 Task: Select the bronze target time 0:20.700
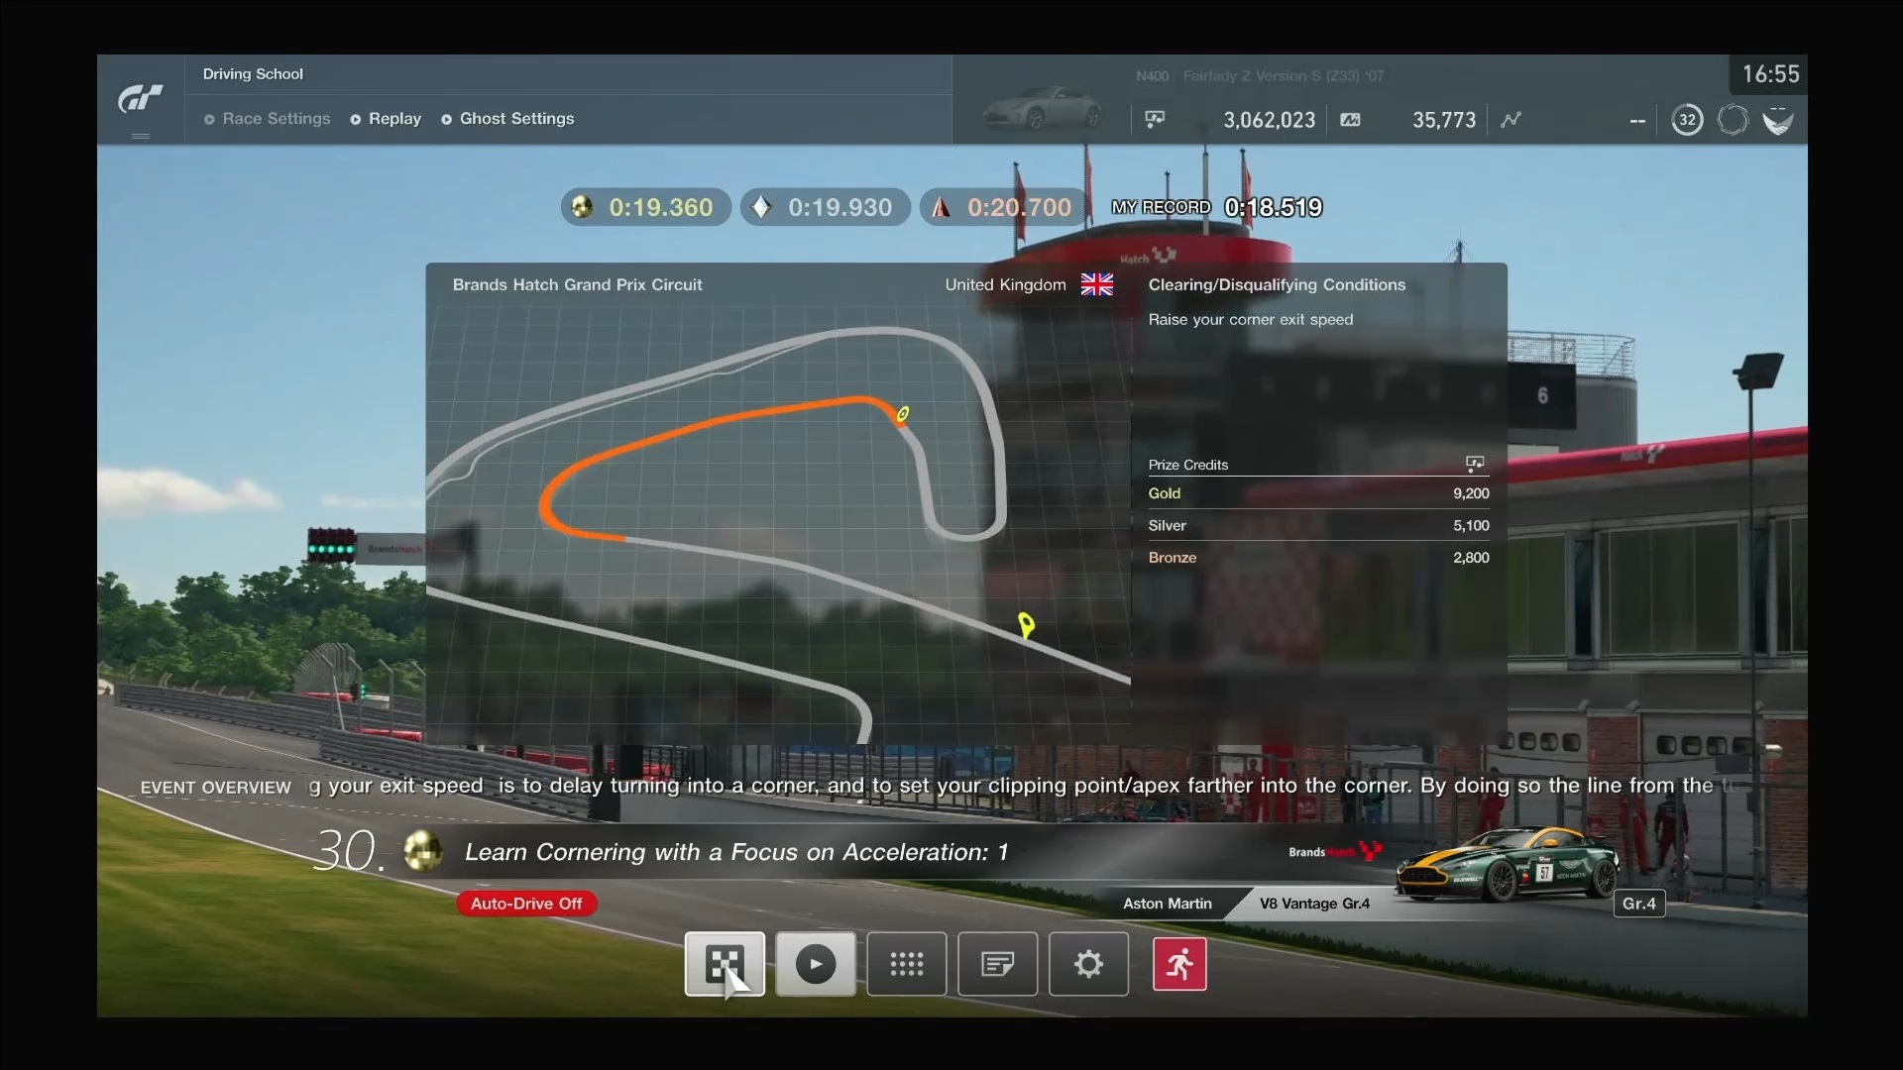tap(1005, 207)
